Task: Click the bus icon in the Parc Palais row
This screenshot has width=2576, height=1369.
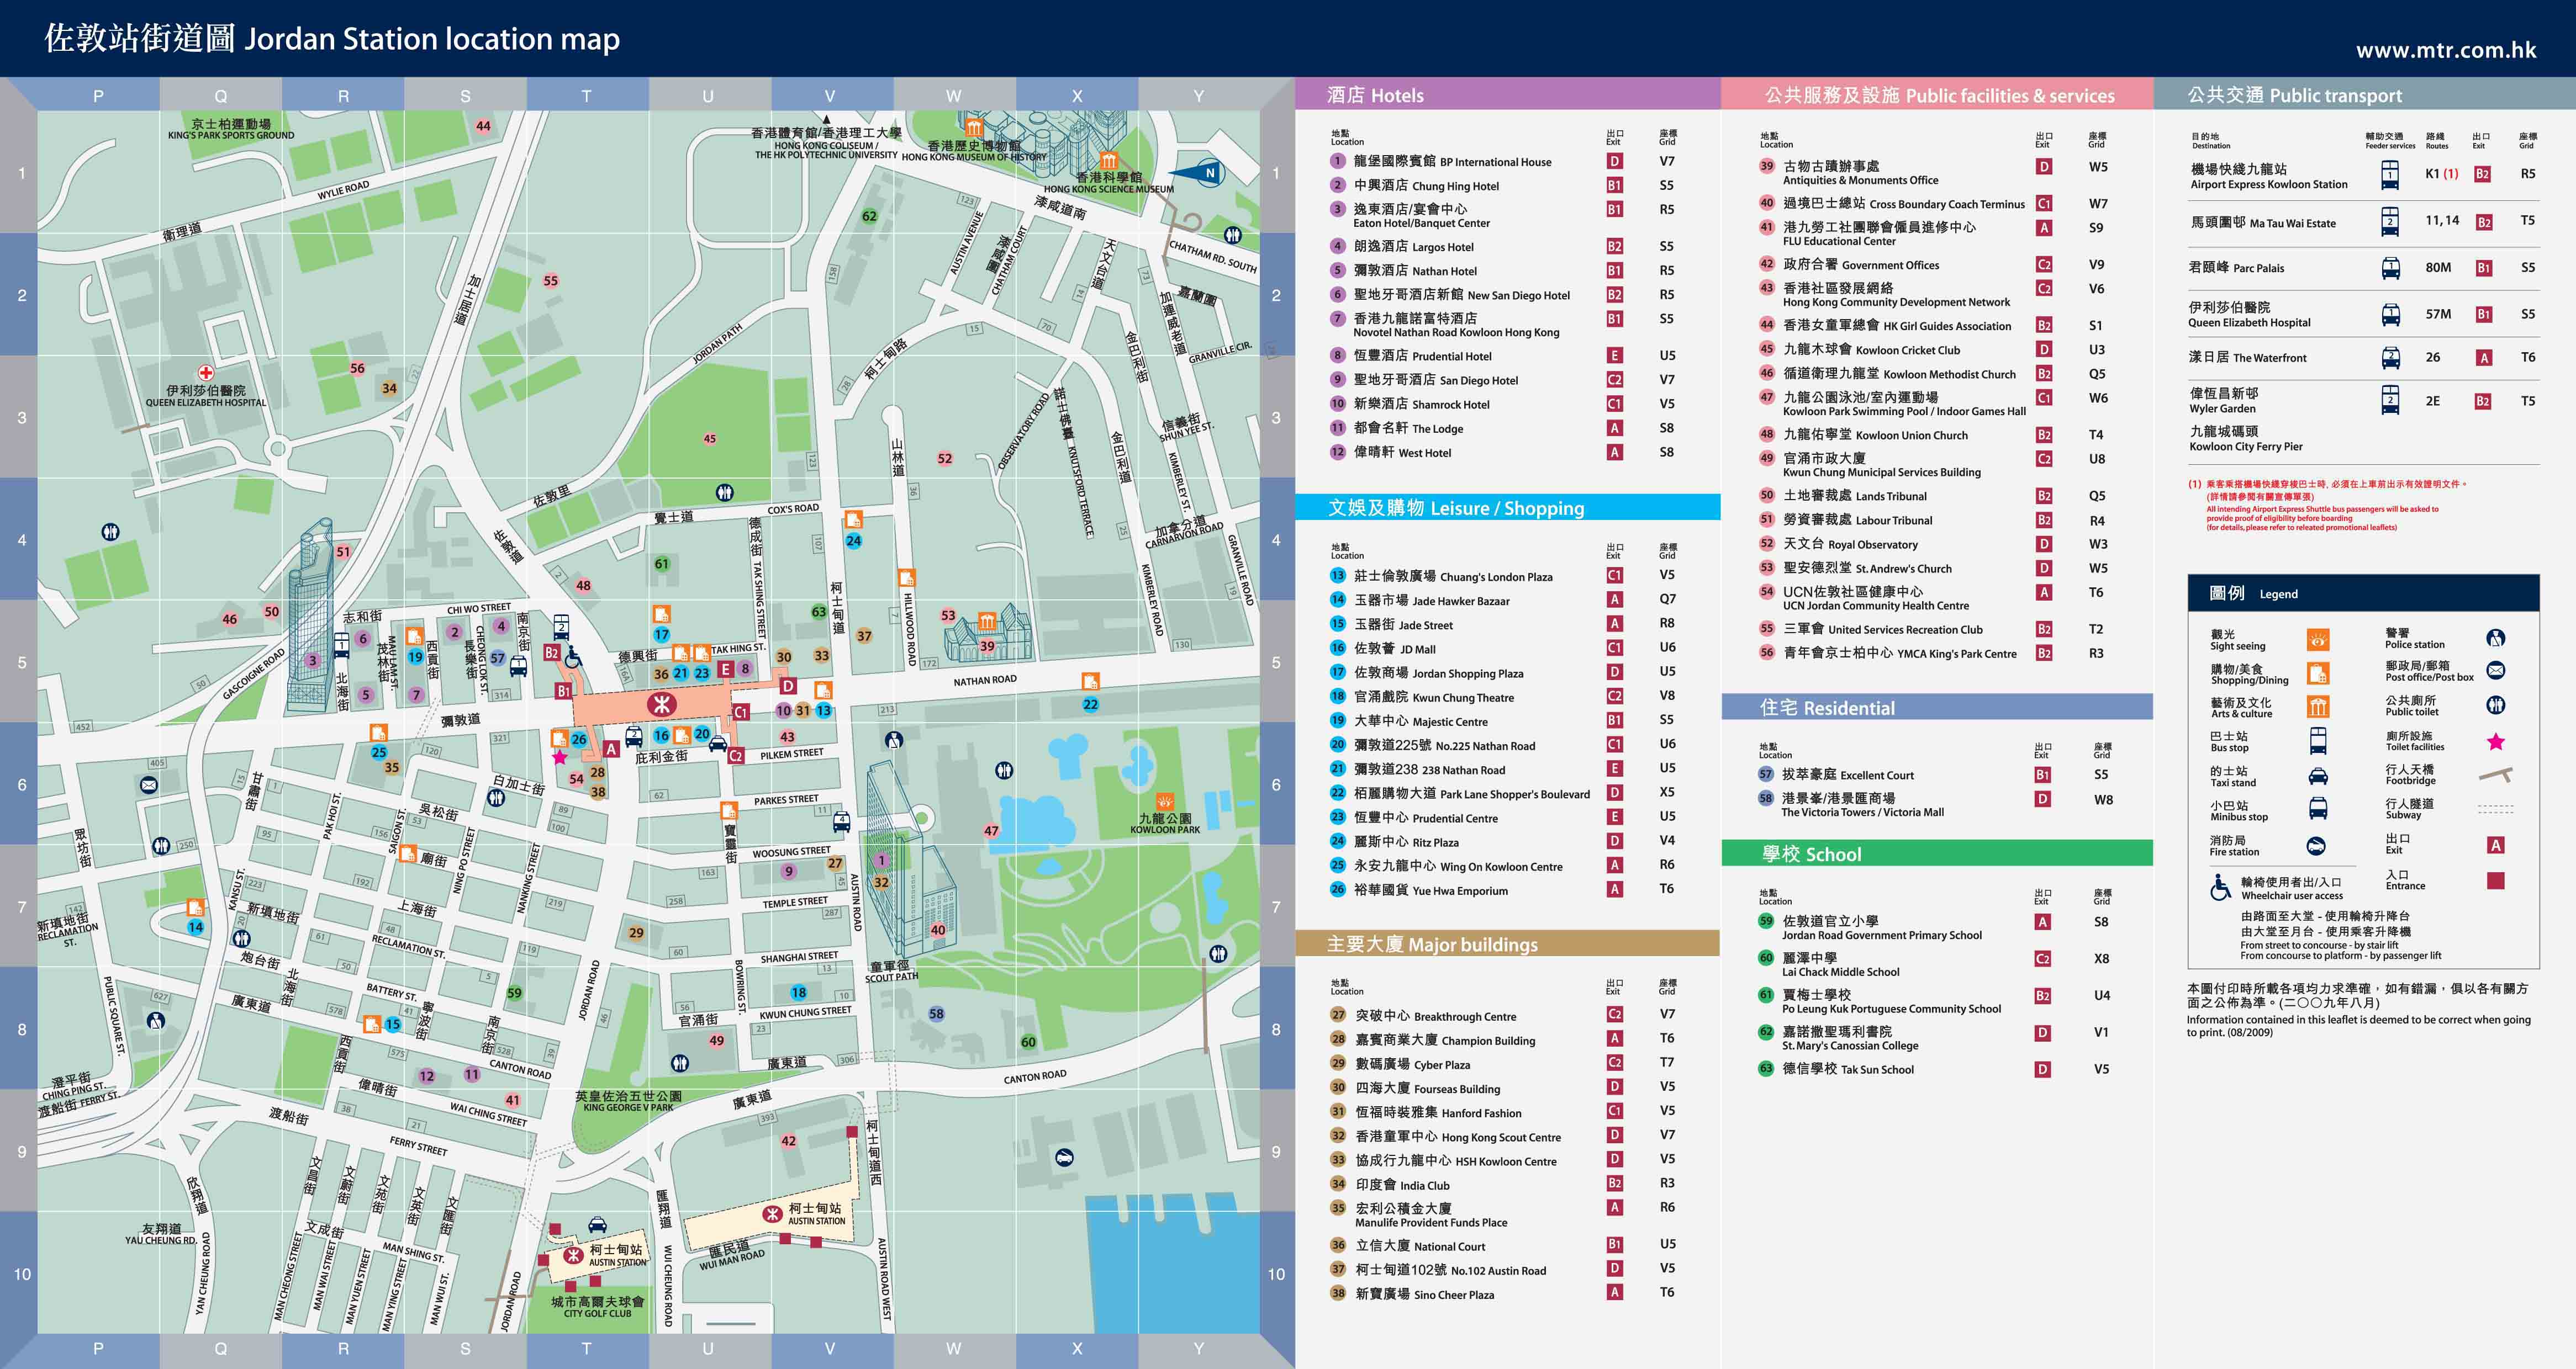Action: [x=2390, y=268]
